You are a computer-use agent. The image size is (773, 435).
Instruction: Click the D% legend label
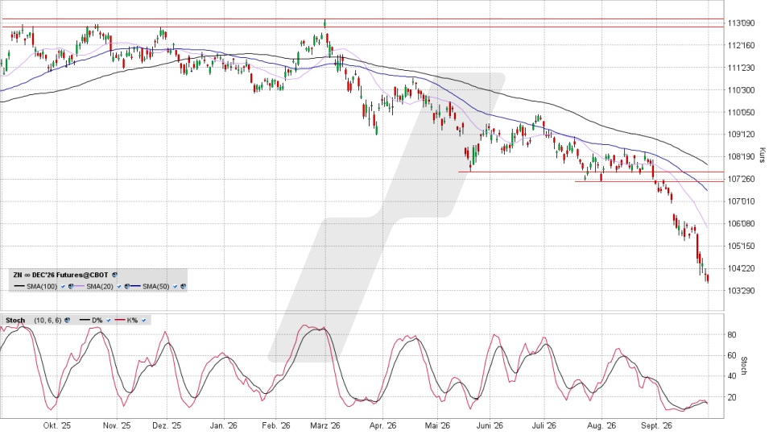pos(97,321)
